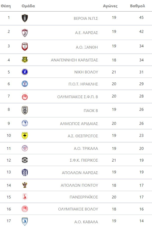The image size is (152, 227).
Task: Sort by the Αγώνες column header
Action: (110, 6)
